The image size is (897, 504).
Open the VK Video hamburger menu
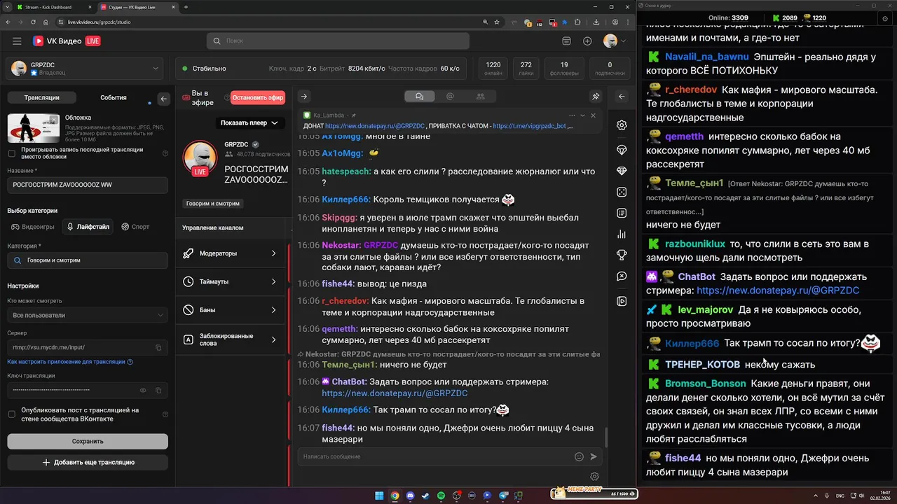[17, 41]
